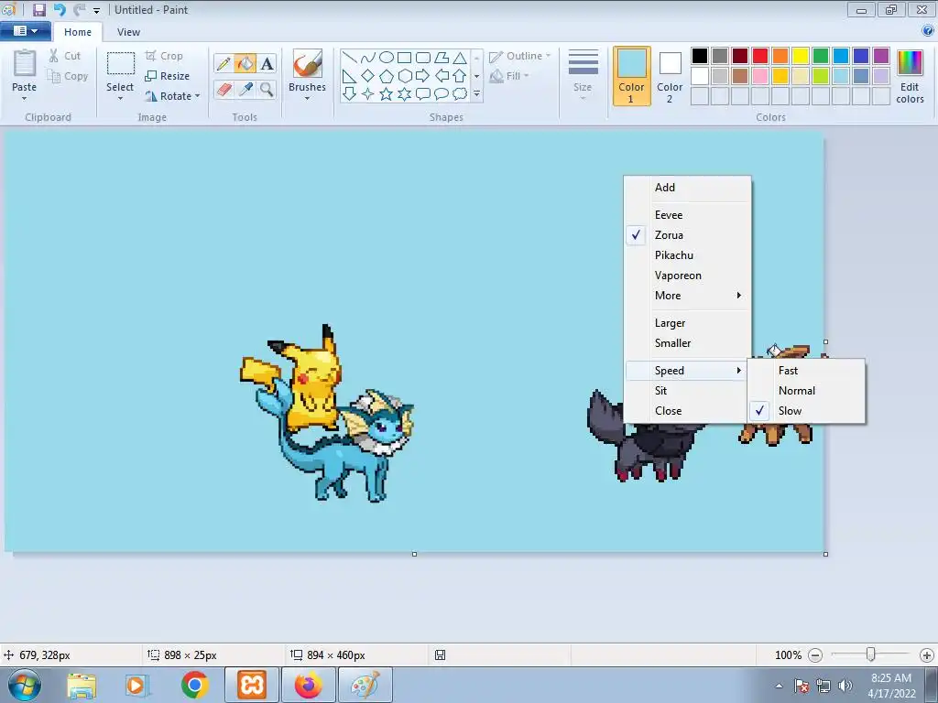Click the Resize button
Viewport: 938px width, 703px height.
[x=168, y=76]
